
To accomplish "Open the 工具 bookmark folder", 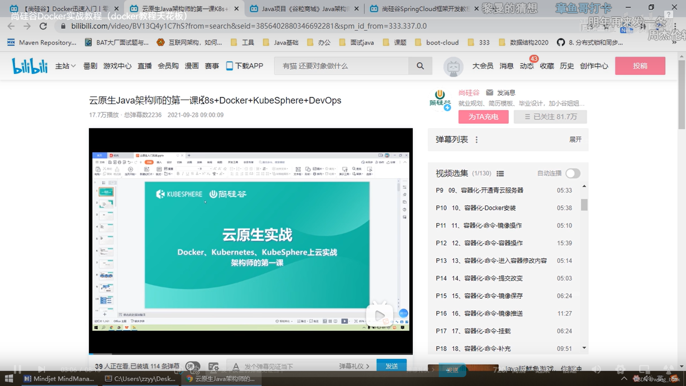I will (x=243, y=43).
